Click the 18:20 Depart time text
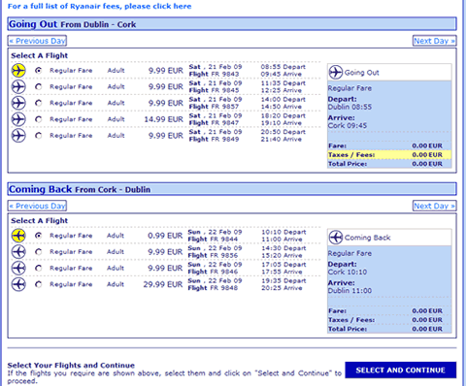This screenshot has width=466, height=386. [x=283, y=115]
